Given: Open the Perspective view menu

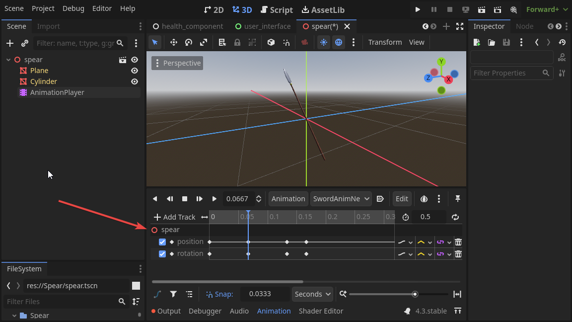Looking at the screenshot, I should click(177, 63).
